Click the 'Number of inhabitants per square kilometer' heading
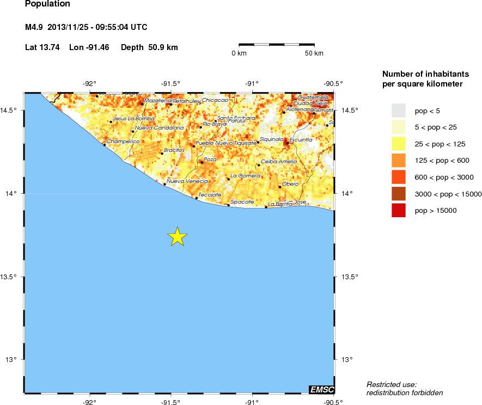 (426, 79)
